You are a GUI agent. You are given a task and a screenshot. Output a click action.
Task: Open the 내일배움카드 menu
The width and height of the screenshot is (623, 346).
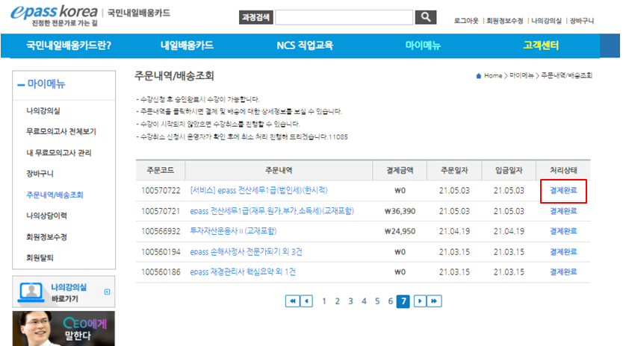coord(187,45)
